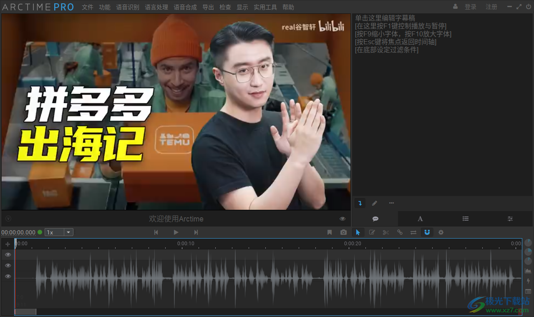The width and height of the screenshot is (534, 317).
Task: Click the video preview frame
Action: 176,112
